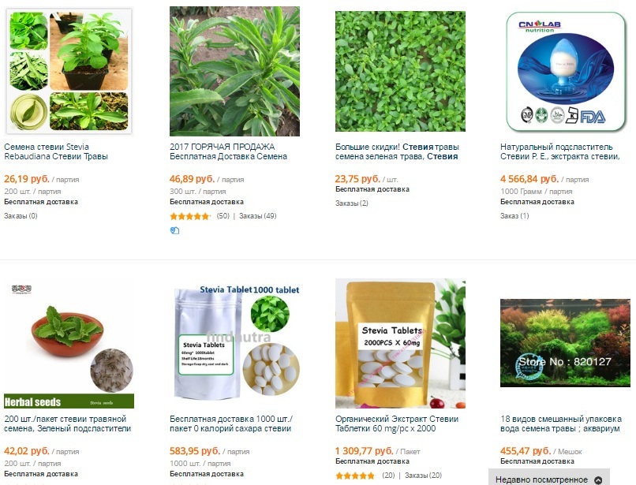Open the five-star rating of the 46,89 руб. item
This screenshot has height=485, width=636.
tap(190, 216)
